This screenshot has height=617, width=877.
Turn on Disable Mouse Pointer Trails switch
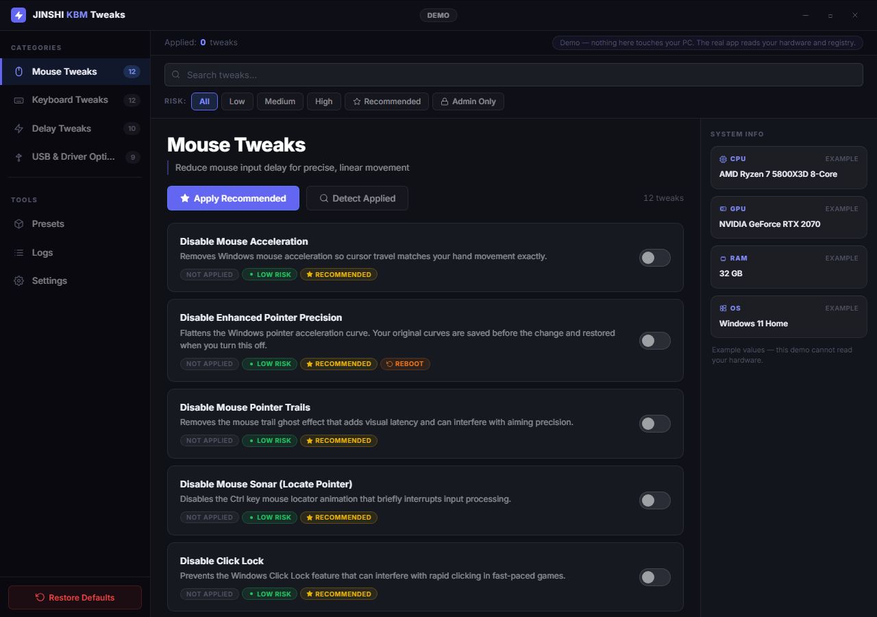654,424
